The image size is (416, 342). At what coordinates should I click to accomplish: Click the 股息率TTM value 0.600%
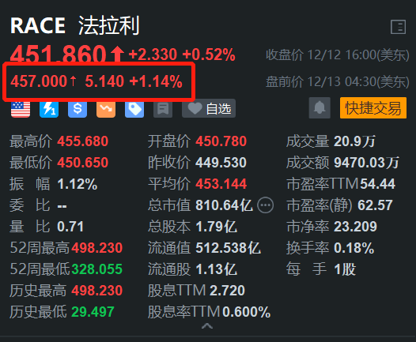click(x=247, y=312)
